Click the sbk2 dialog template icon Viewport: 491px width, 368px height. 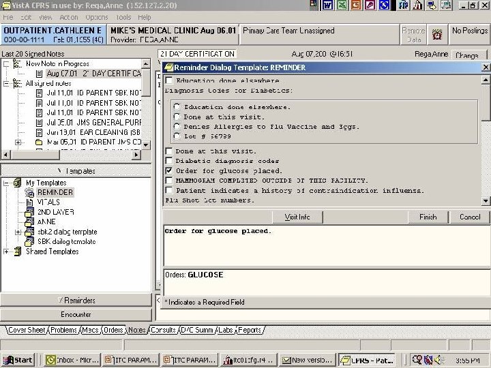coord(29,232)
